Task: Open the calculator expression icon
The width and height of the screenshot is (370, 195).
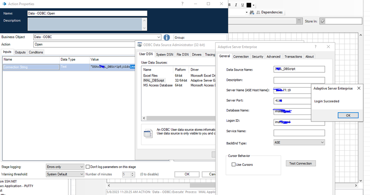Action: click(x=299, y=21)
